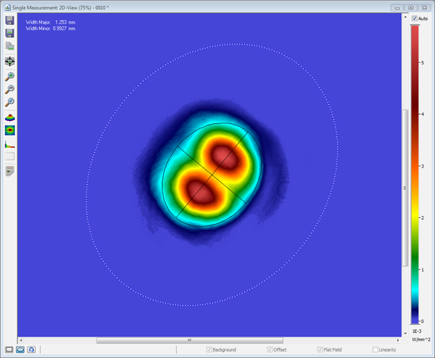Enable the Linearity checkbox
Image resolution: width=435 pixels, height=358 pixels.
pyautogui.click(x=376, y=349)
